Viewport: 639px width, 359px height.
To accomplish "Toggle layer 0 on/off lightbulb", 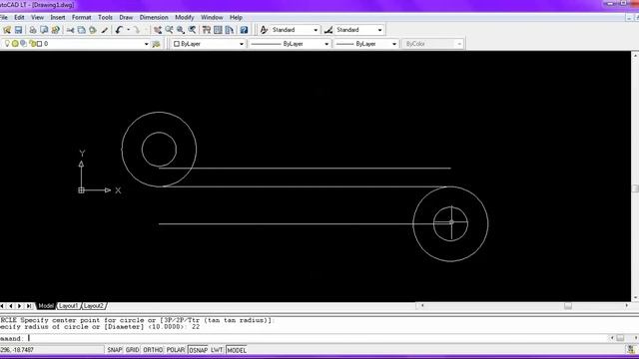I will [7, 44].
